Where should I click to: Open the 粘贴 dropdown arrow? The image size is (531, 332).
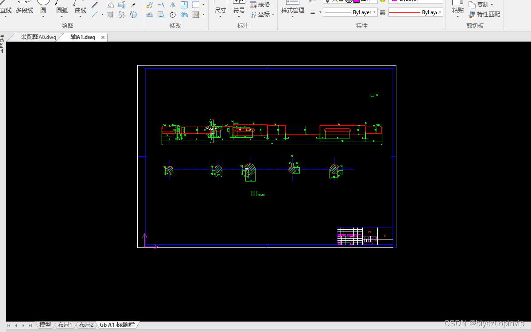pyautogui.click(x=458, y=16)
